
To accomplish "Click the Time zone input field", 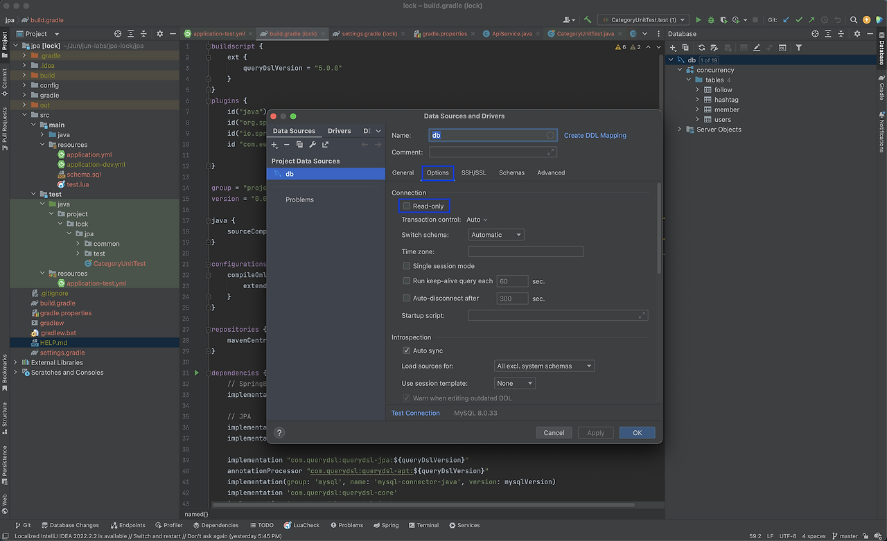I will [525, 251].
